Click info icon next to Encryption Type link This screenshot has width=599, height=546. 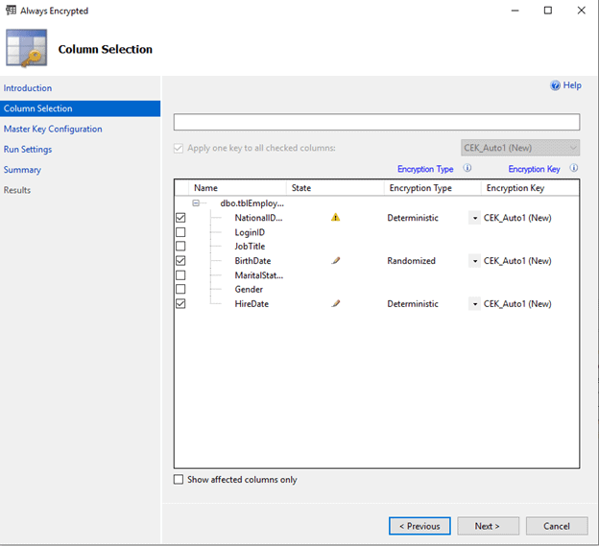(467, 169)
